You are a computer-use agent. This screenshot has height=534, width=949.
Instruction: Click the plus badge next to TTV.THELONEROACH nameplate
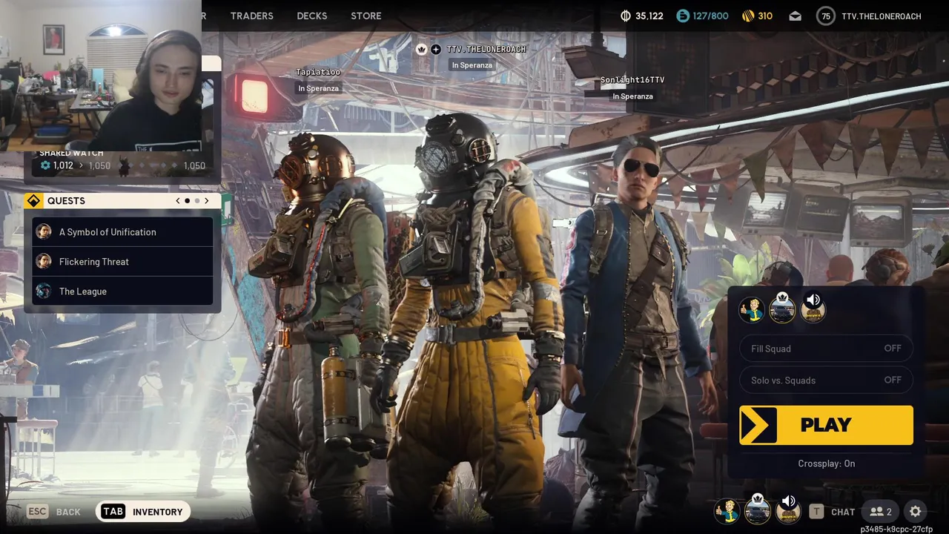[x=436, y=49]
